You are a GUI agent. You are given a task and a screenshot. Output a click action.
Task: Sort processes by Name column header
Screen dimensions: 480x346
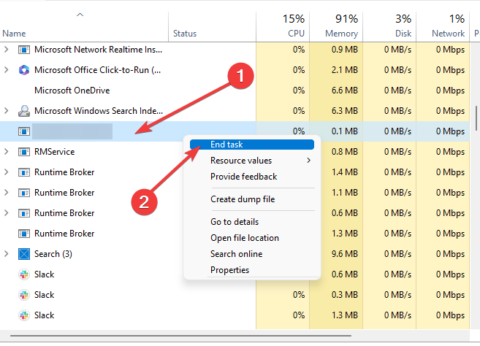tap(84, 26)
